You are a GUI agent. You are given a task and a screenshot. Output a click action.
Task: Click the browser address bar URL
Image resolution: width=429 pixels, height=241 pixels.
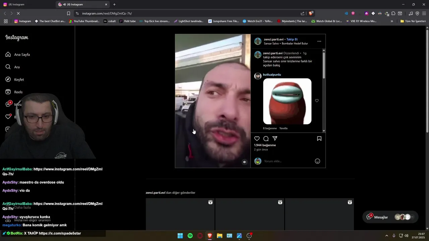coord(107,13)
